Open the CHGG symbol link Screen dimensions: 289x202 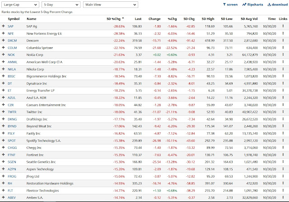[12, 148]
